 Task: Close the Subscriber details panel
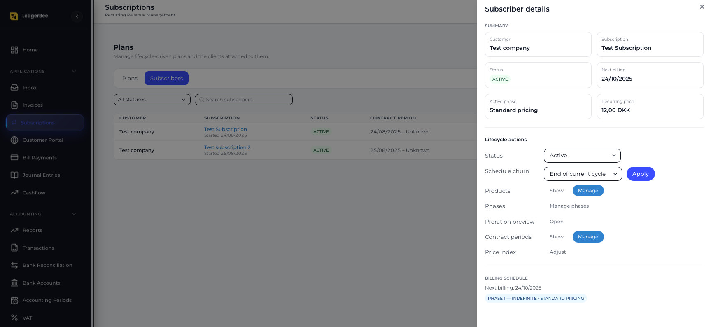pos(702,7)
